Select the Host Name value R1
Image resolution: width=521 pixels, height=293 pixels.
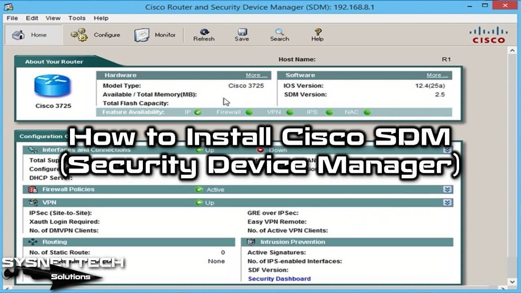[447, 59]
